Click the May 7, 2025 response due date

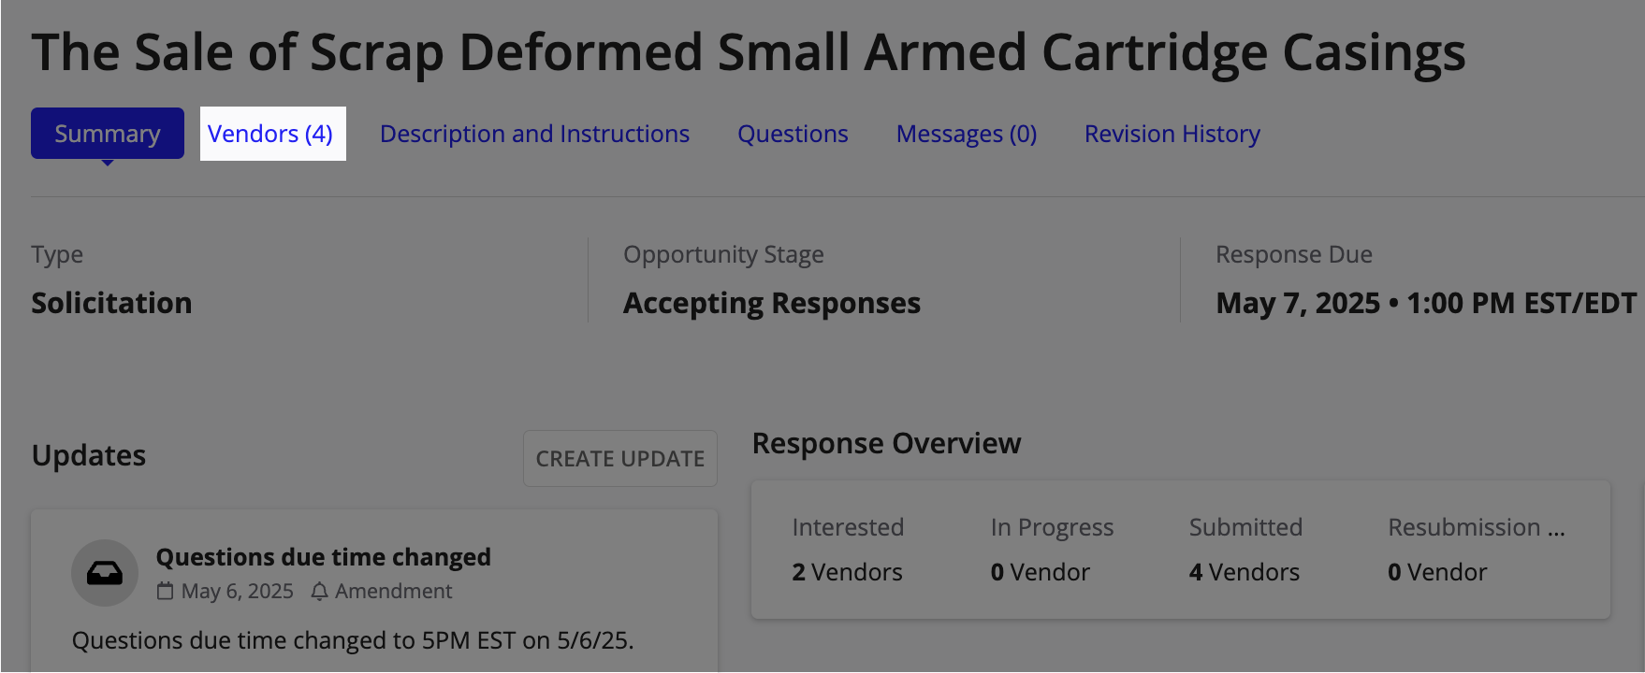[x=1426, y=303]
